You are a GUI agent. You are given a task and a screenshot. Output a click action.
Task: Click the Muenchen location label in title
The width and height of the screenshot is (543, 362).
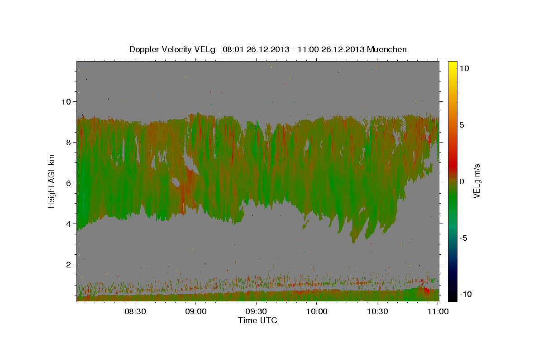387,49
